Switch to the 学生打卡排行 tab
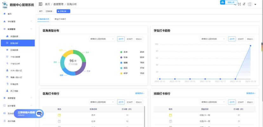This screenshot has height=127, width=263. tap(60, 19)
